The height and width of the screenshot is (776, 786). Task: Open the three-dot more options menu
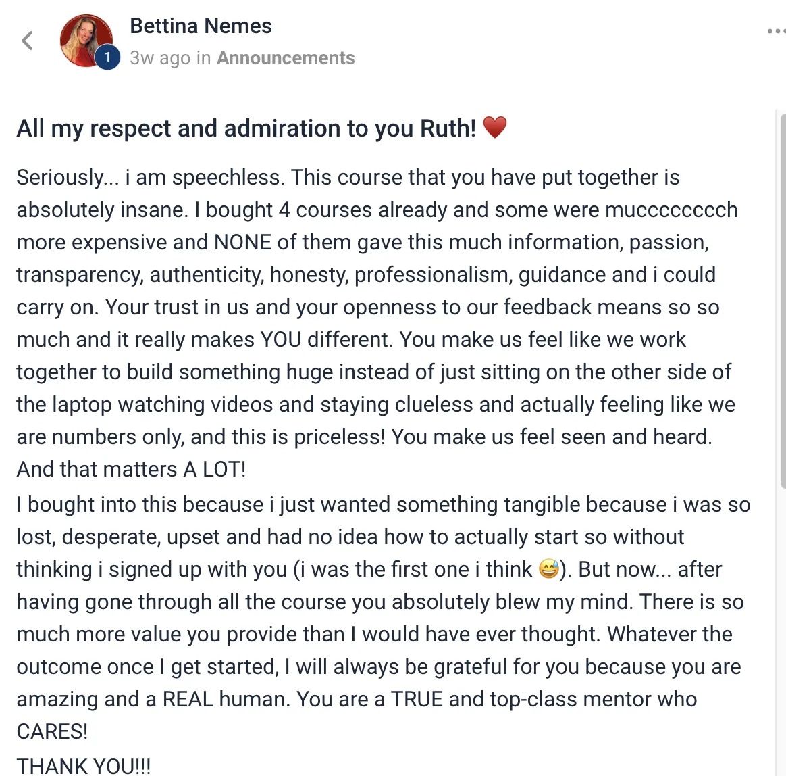click(x=777, y=31)
